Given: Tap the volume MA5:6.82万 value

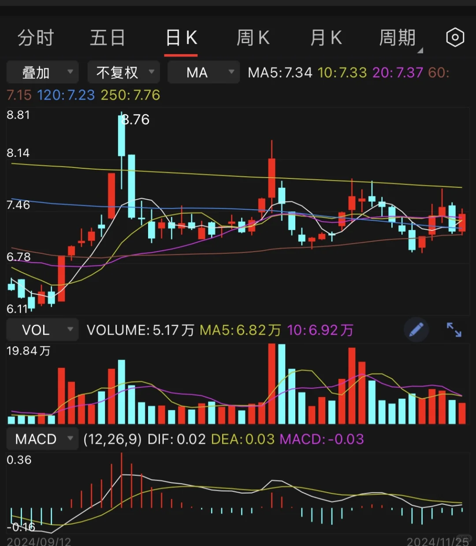Looking at the screenshot, I should pos(240,330).
